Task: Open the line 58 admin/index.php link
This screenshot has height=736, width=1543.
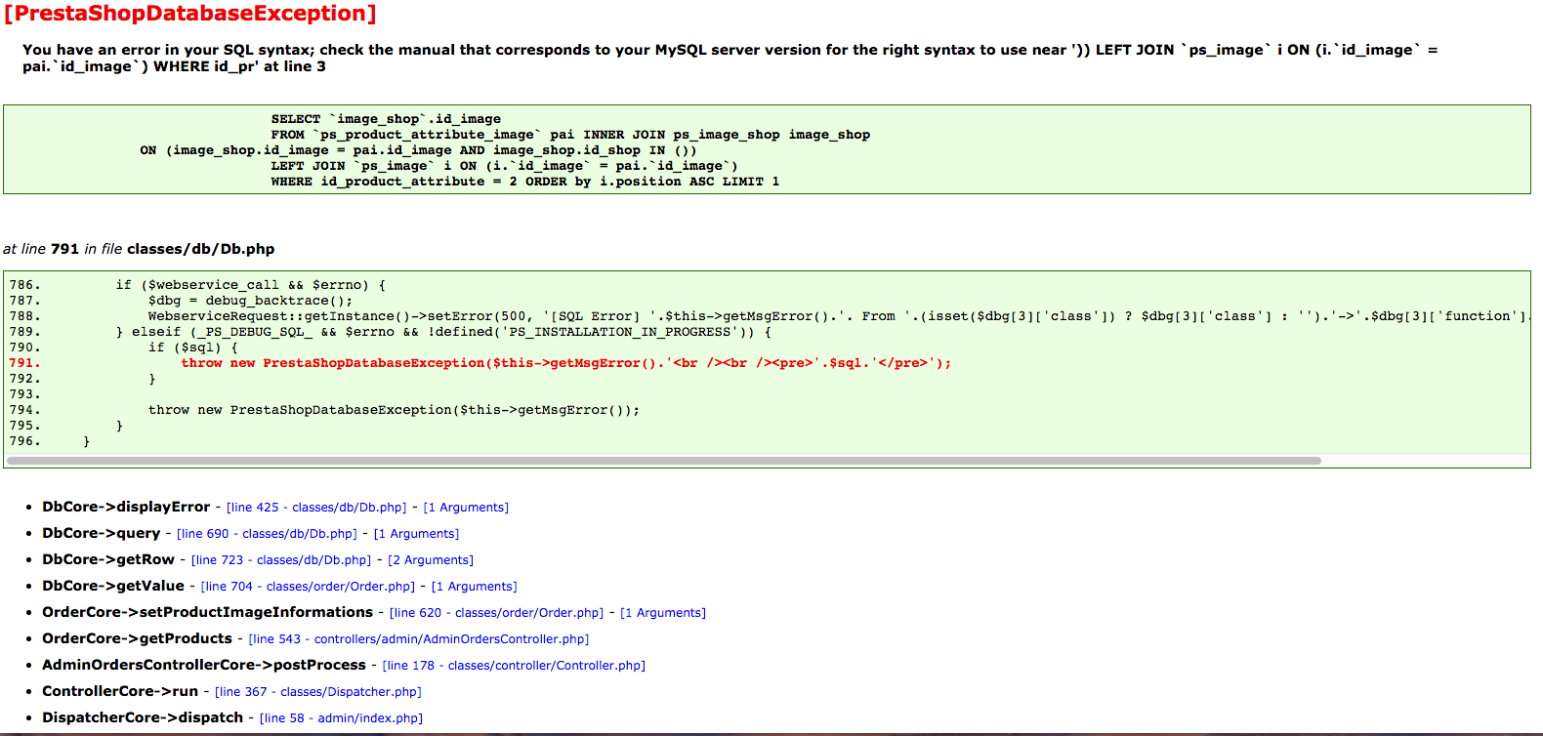Action: coord(341,718)
